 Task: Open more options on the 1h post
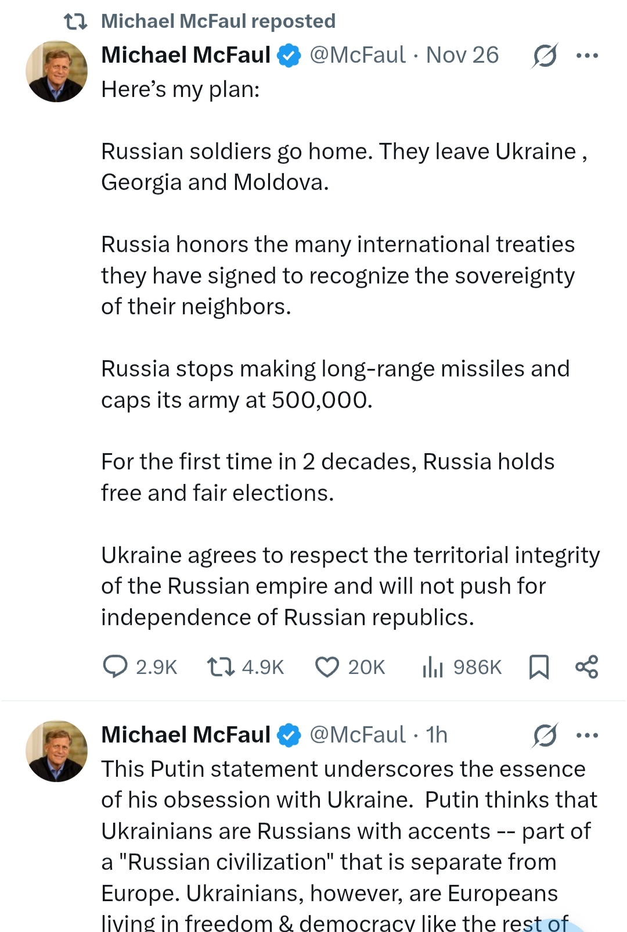(x=587, y=735)
